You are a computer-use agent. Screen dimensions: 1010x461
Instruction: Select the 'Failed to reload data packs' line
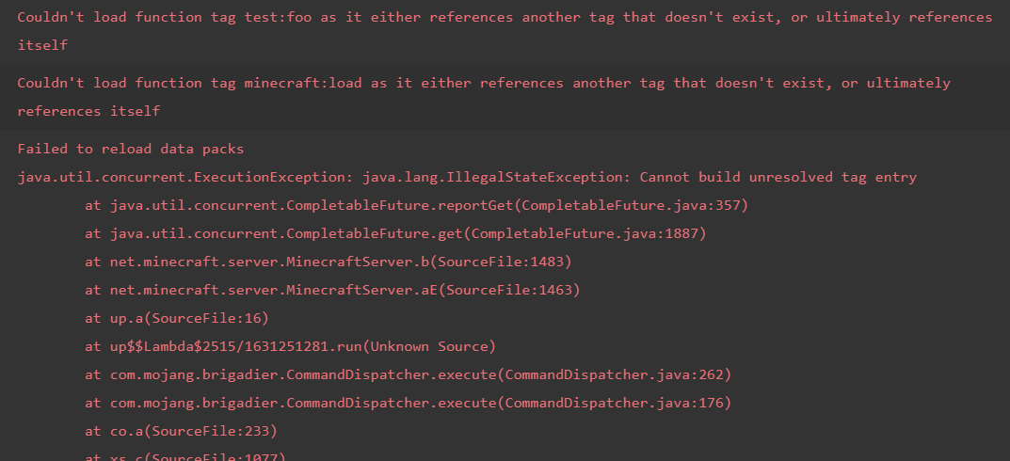[131, 149]
